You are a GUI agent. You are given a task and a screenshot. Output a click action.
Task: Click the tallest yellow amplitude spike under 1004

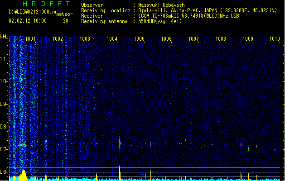click(x=120, y=173)
